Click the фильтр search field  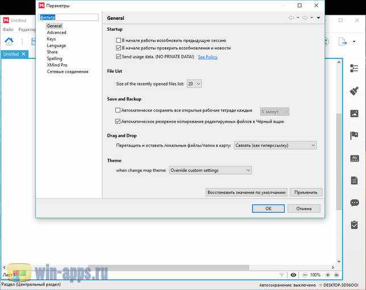pos(69,17)
